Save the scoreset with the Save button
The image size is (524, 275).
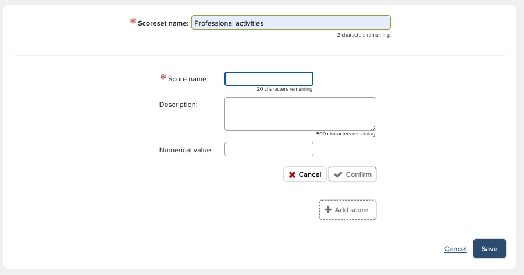click(489, 249)
